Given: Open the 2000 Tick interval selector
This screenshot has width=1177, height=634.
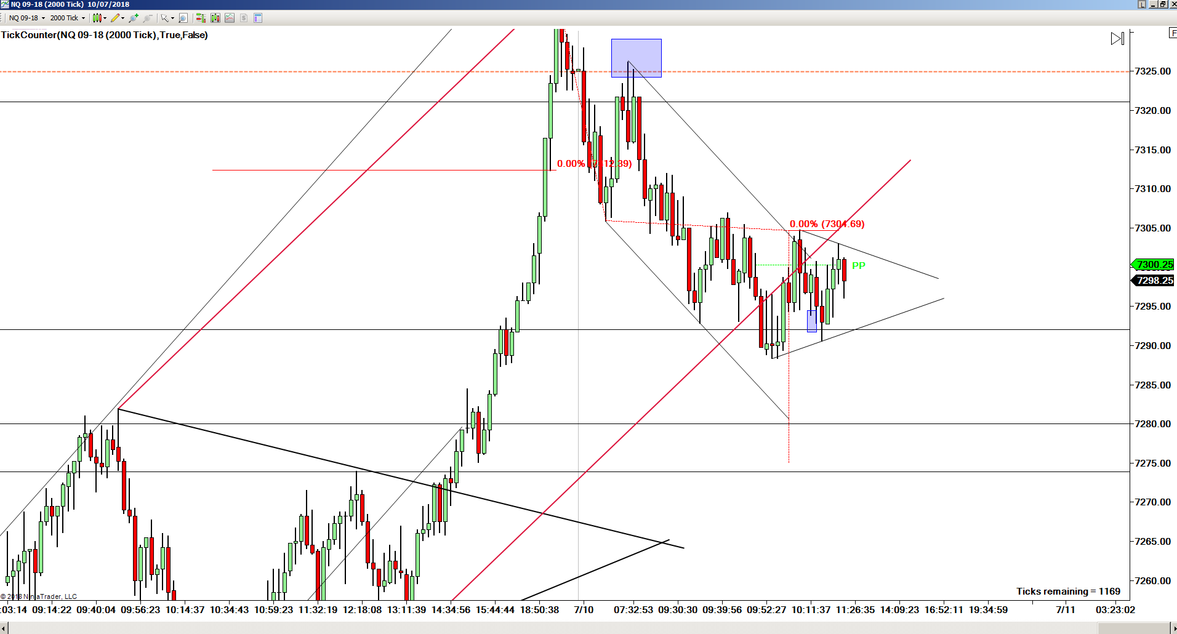Looking at the screenshot, I should click(x=68, y=18).
